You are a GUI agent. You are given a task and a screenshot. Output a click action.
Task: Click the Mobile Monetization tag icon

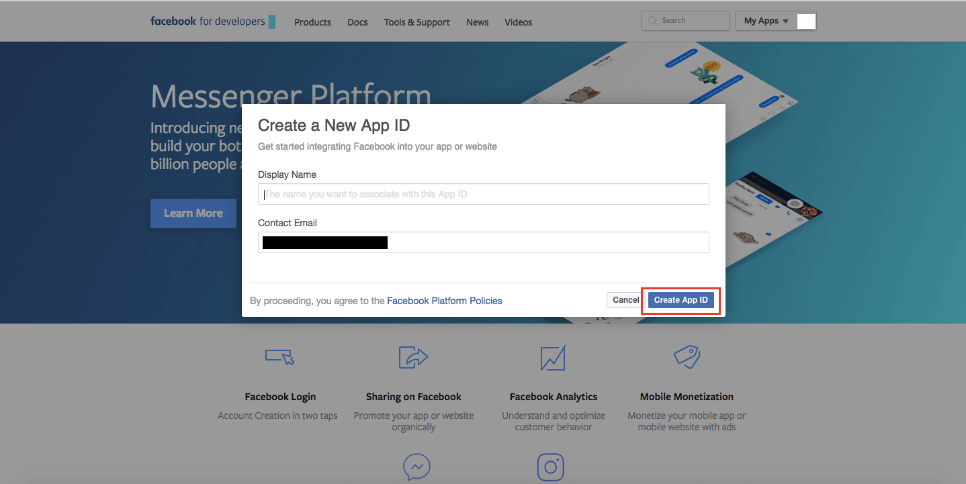point(687,357)
